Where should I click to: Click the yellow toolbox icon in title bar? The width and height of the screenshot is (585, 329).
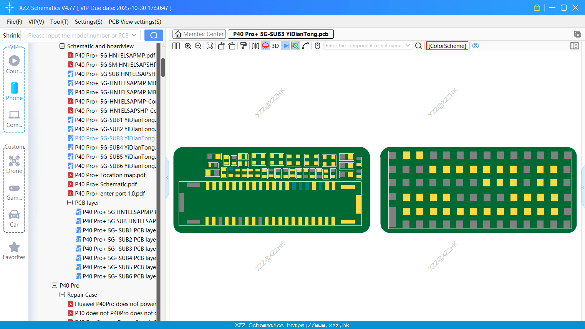[537, 8]
